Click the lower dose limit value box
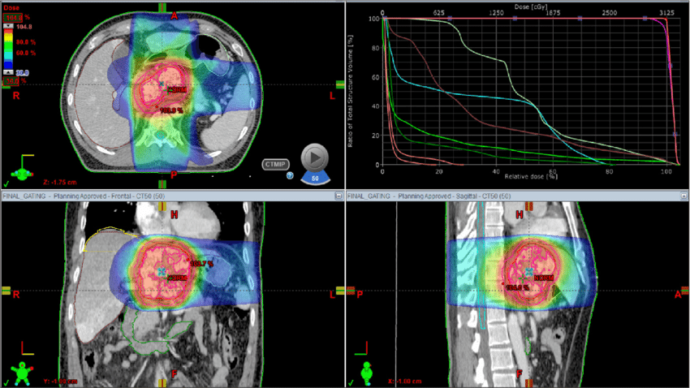The image size is (690, 388). 12,80
